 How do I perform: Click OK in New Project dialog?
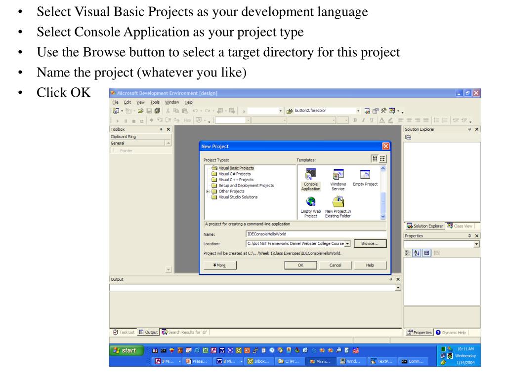300,265
